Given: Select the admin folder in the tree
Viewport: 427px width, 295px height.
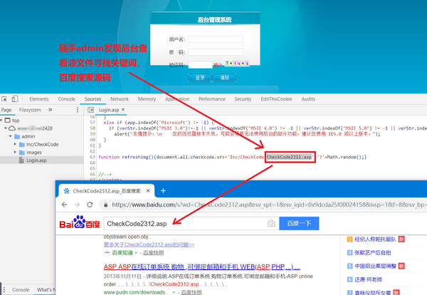Looking at the screenshot, I should 28,136.
